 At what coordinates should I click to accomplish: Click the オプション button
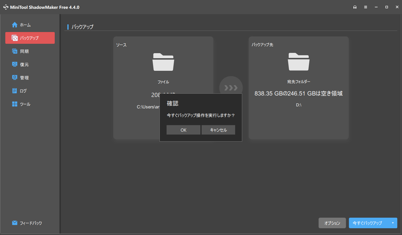pyautogui.click(x=332, y=223)
